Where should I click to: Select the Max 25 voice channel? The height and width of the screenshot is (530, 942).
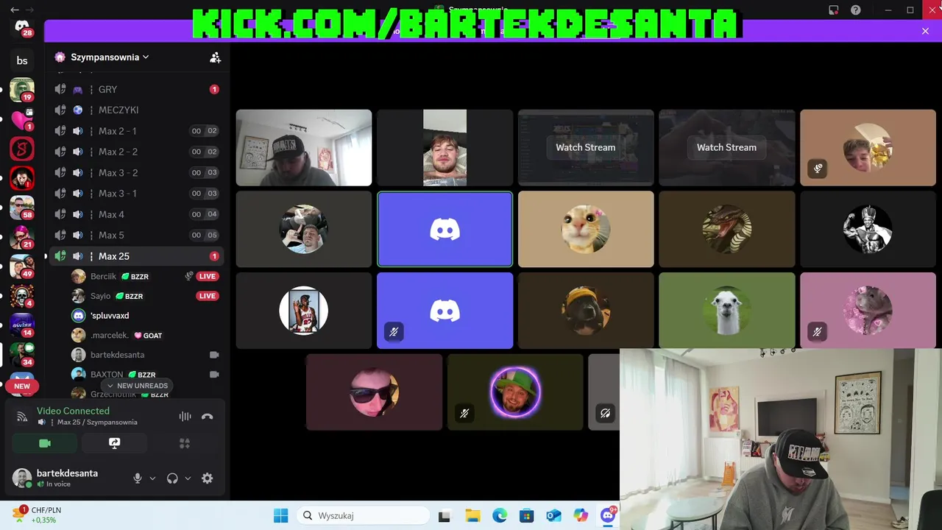click(137, 256)
